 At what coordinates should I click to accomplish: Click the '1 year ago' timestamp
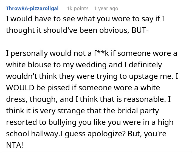(x=106, y=8)
